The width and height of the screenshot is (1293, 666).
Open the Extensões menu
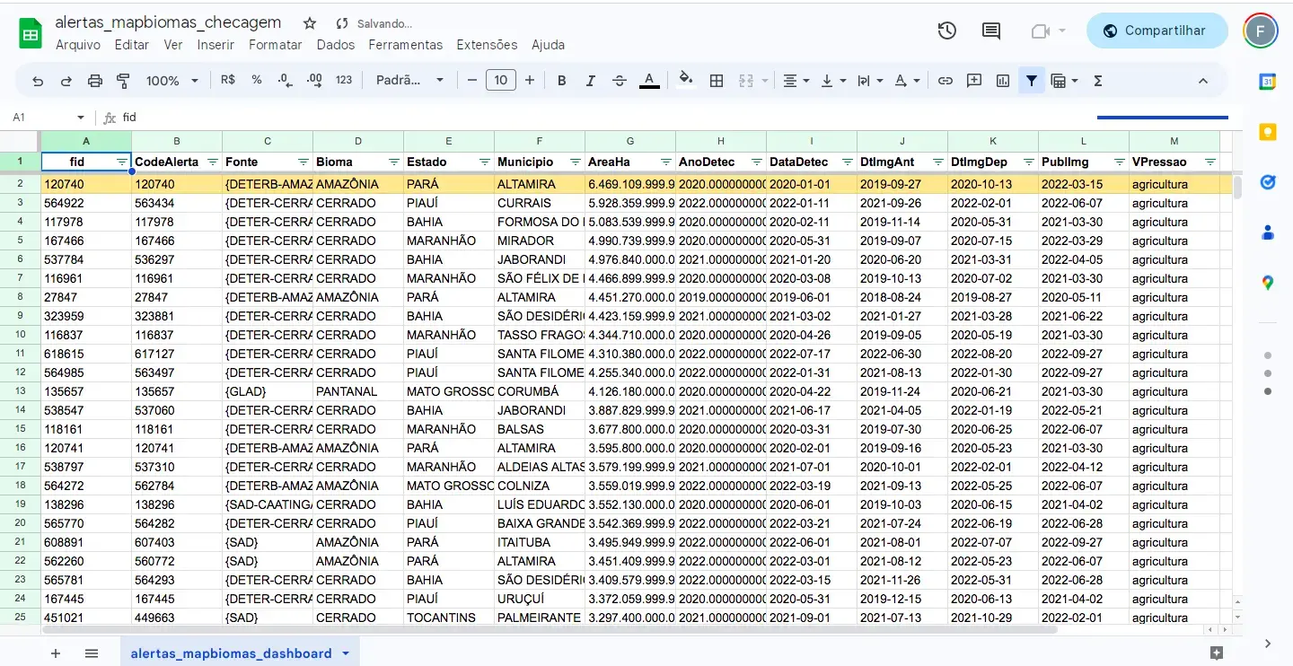pyautogui.click(x=487, y=45)
